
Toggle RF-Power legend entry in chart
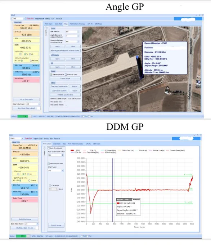point(109,151)
